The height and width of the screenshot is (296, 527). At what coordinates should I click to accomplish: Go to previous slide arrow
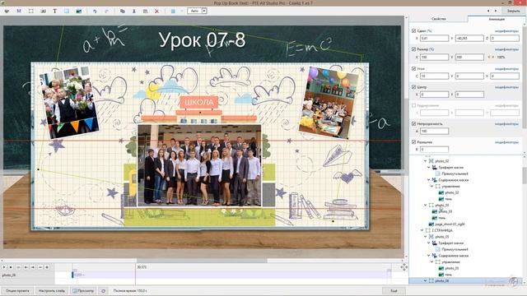coord(488,11)
